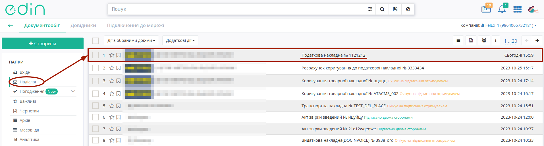Image resolution: width=544 pixels, height=146 pixels.
Task: Check the select-all documents checkbox
Action: [x=95, y=40]
